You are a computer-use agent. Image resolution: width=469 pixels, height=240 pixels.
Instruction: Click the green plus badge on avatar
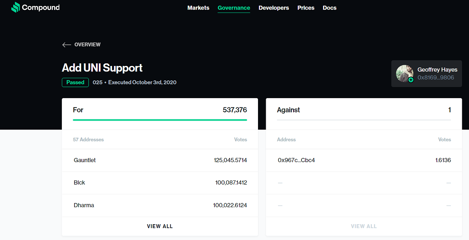pos(411,79)
